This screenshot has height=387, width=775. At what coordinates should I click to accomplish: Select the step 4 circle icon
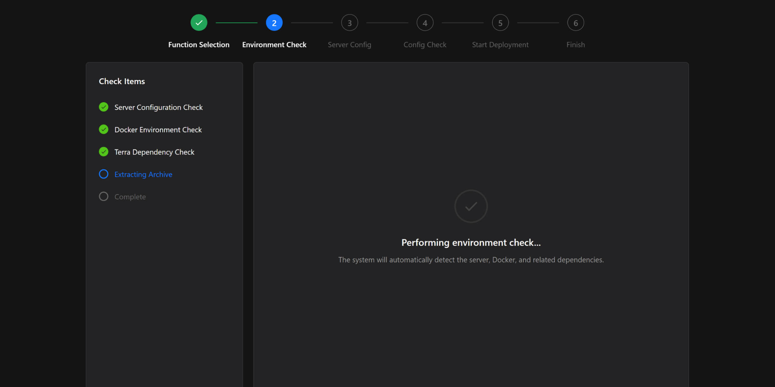(x=425, y=23)
